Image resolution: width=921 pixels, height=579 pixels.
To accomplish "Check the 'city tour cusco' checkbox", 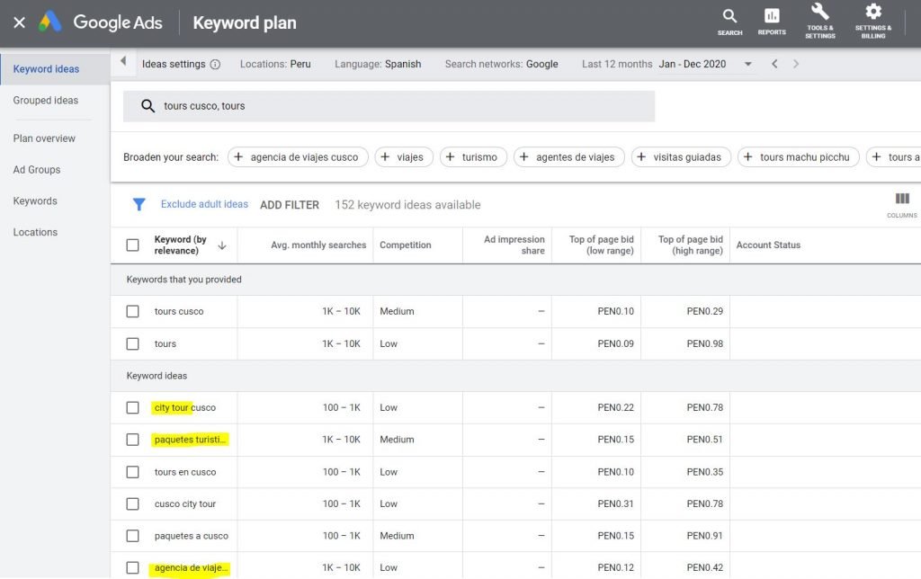I will coord(133,407).
